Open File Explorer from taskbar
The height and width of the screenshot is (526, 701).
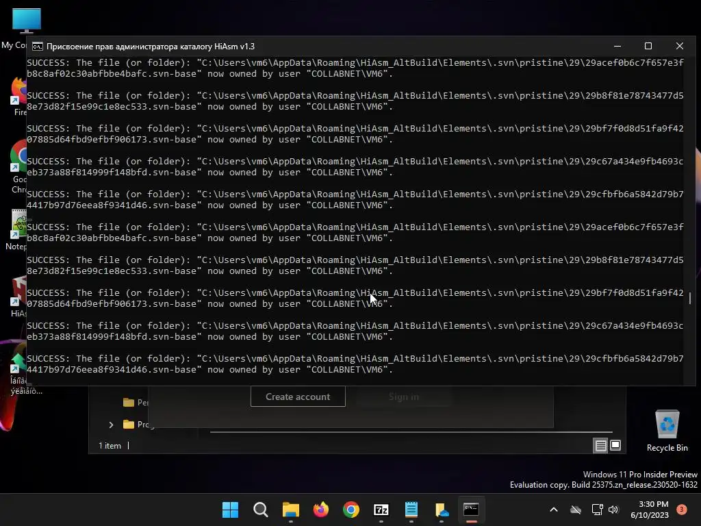290,510
